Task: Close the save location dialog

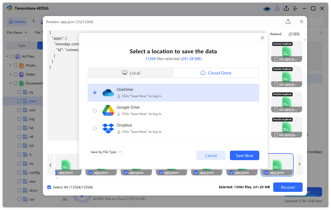Action: pos(262,38)
